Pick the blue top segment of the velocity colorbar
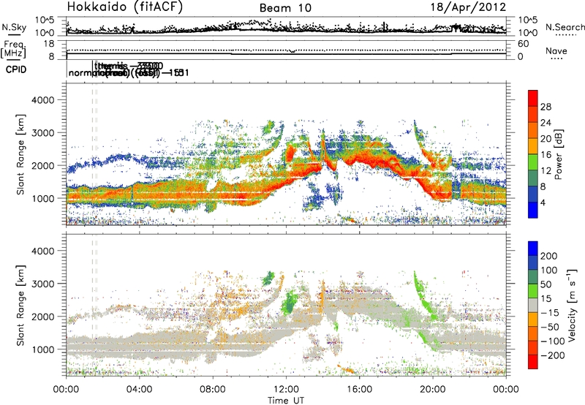The width and height of the screenshot is (585, 405). click(x=533, y=249)
